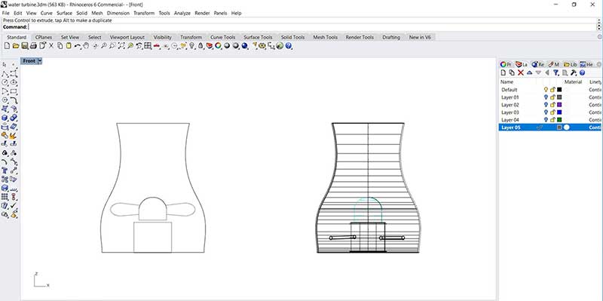
Task: Select the Box solid tool in sidebar
Action: point(5,118)
